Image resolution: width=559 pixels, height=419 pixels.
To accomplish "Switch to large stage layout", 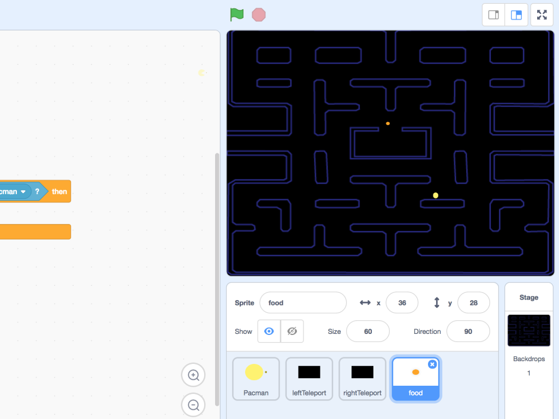I will (516, 15).
